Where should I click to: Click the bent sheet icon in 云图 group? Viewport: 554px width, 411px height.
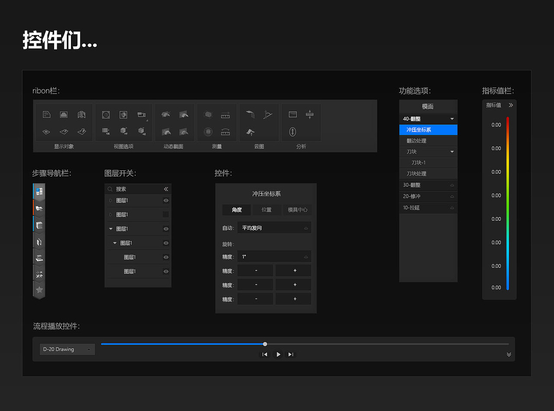click(x=251, y=115)
